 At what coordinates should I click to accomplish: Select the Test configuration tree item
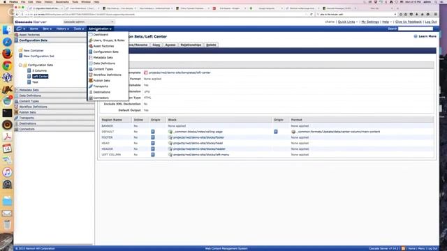[x=33, y=82]
